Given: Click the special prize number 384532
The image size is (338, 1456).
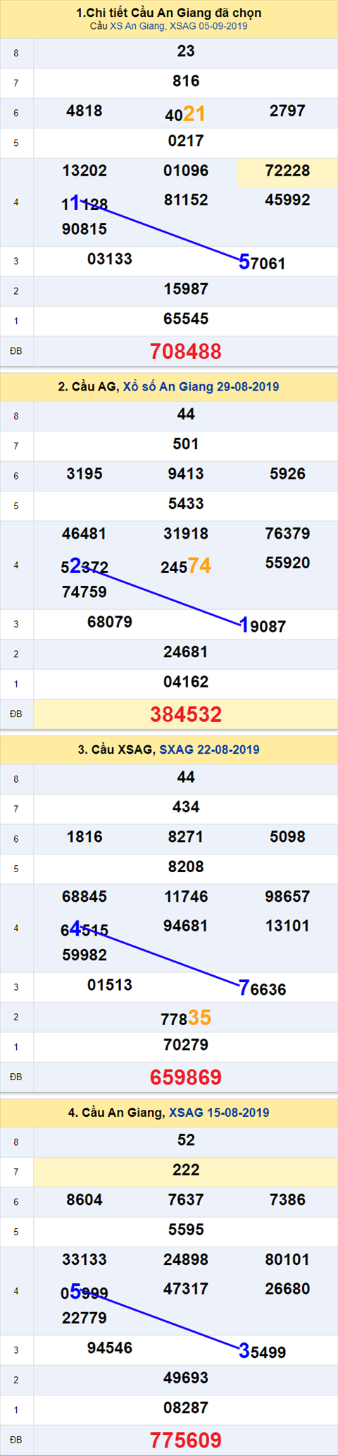Looking at the screenshot, I should [x=186, y=714].
